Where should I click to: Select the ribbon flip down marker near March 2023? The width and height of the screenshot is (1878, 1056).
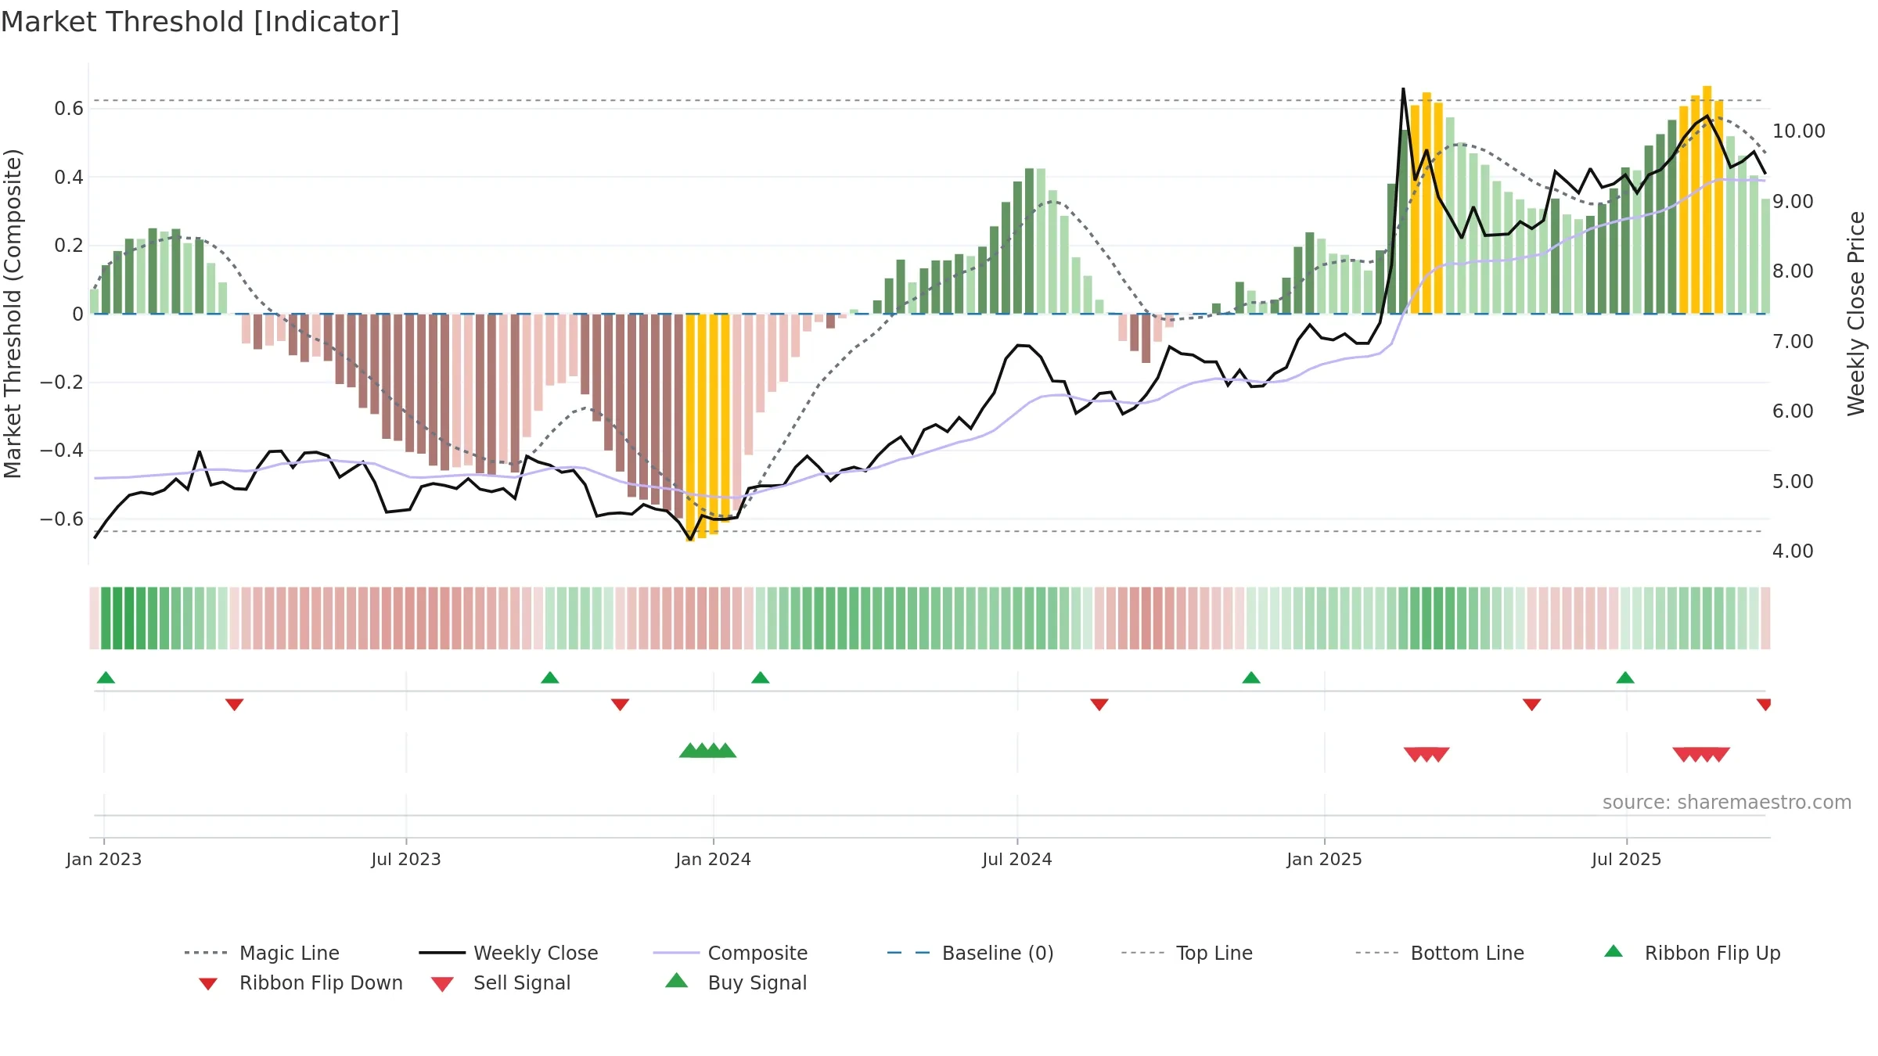click(234, 705)
